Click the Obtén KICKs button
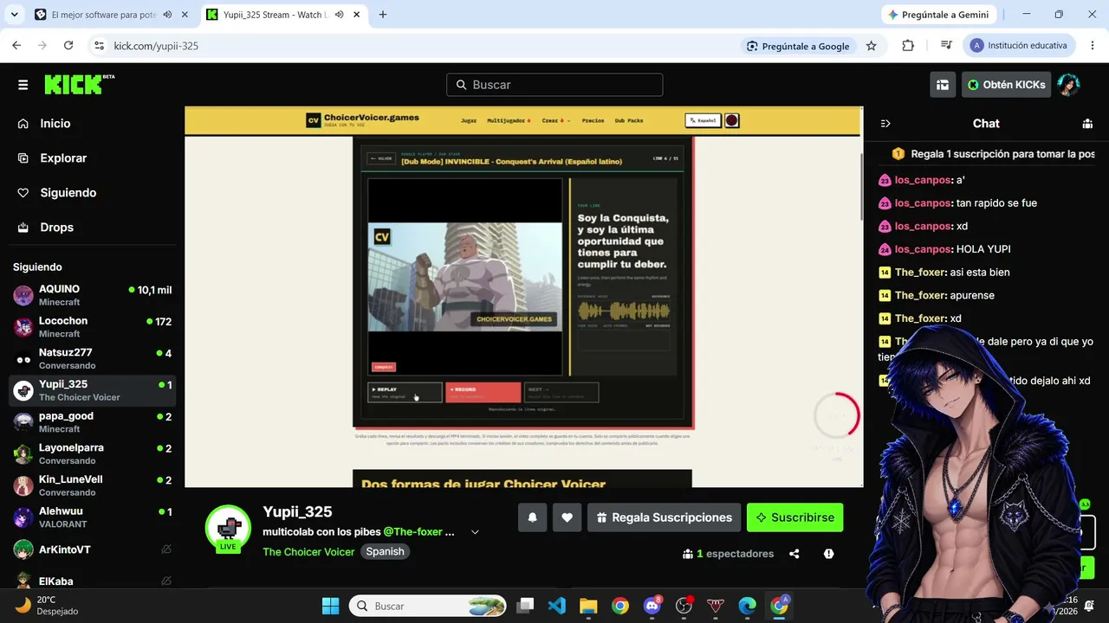The height and width of the screenshot is (623, 1109). click(1007, 85)
